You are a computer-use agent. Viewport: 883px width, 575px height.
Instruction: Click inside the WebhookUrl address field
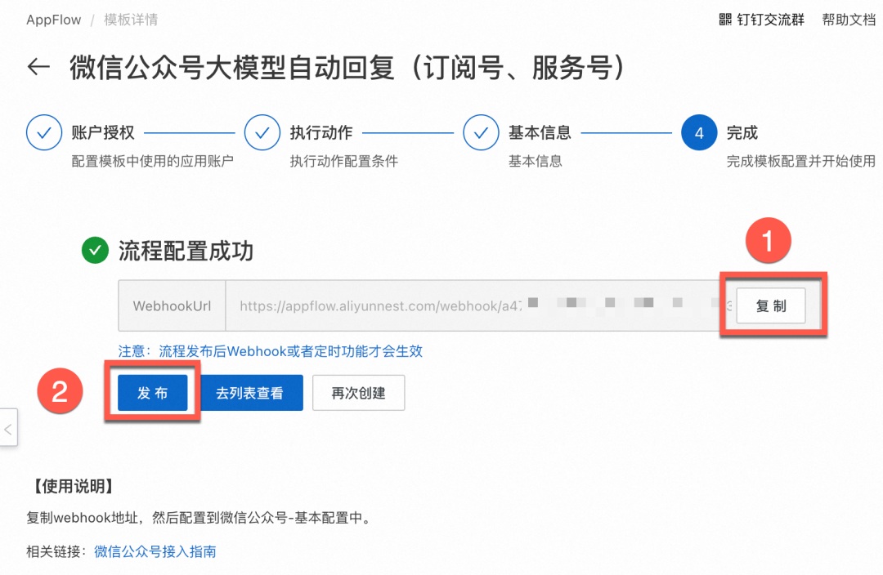point(474,305)
